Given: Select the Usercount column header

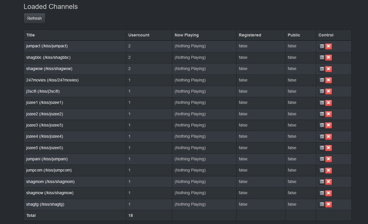Looking at the screenshot, I should (139, 35).
